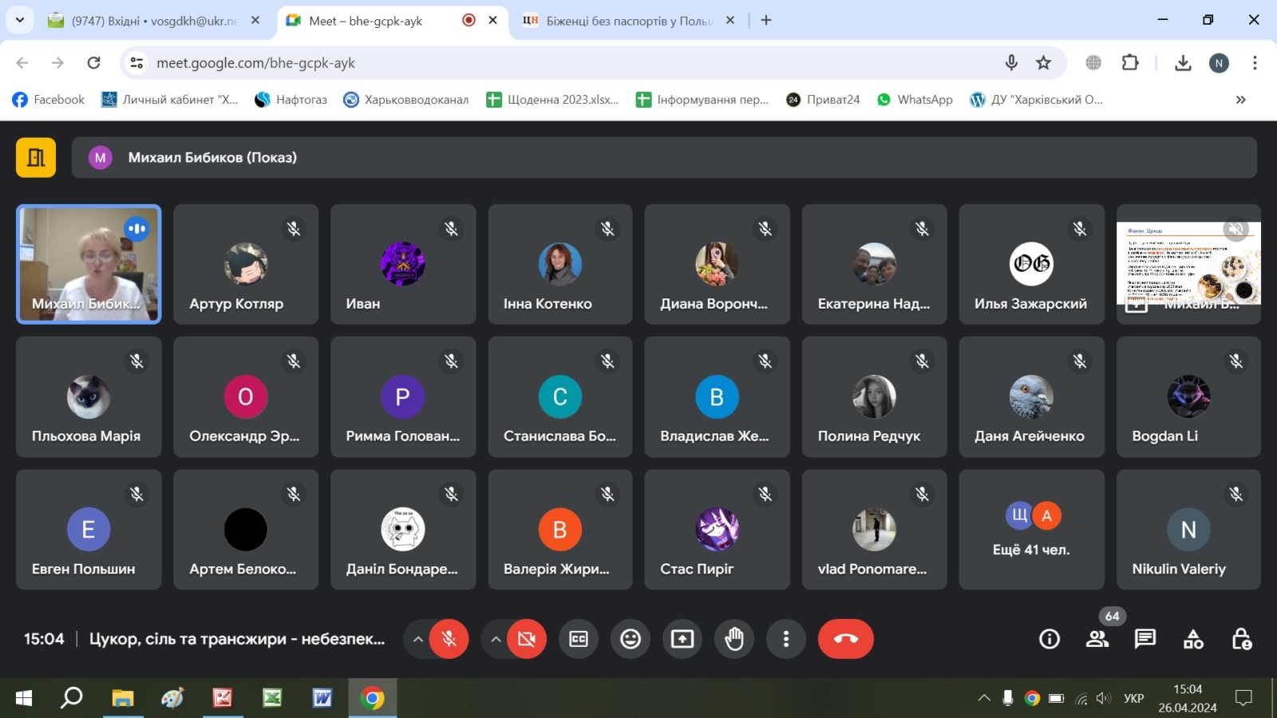
Task: Open the emoji reactions button
Action: (x=631, y=639)
